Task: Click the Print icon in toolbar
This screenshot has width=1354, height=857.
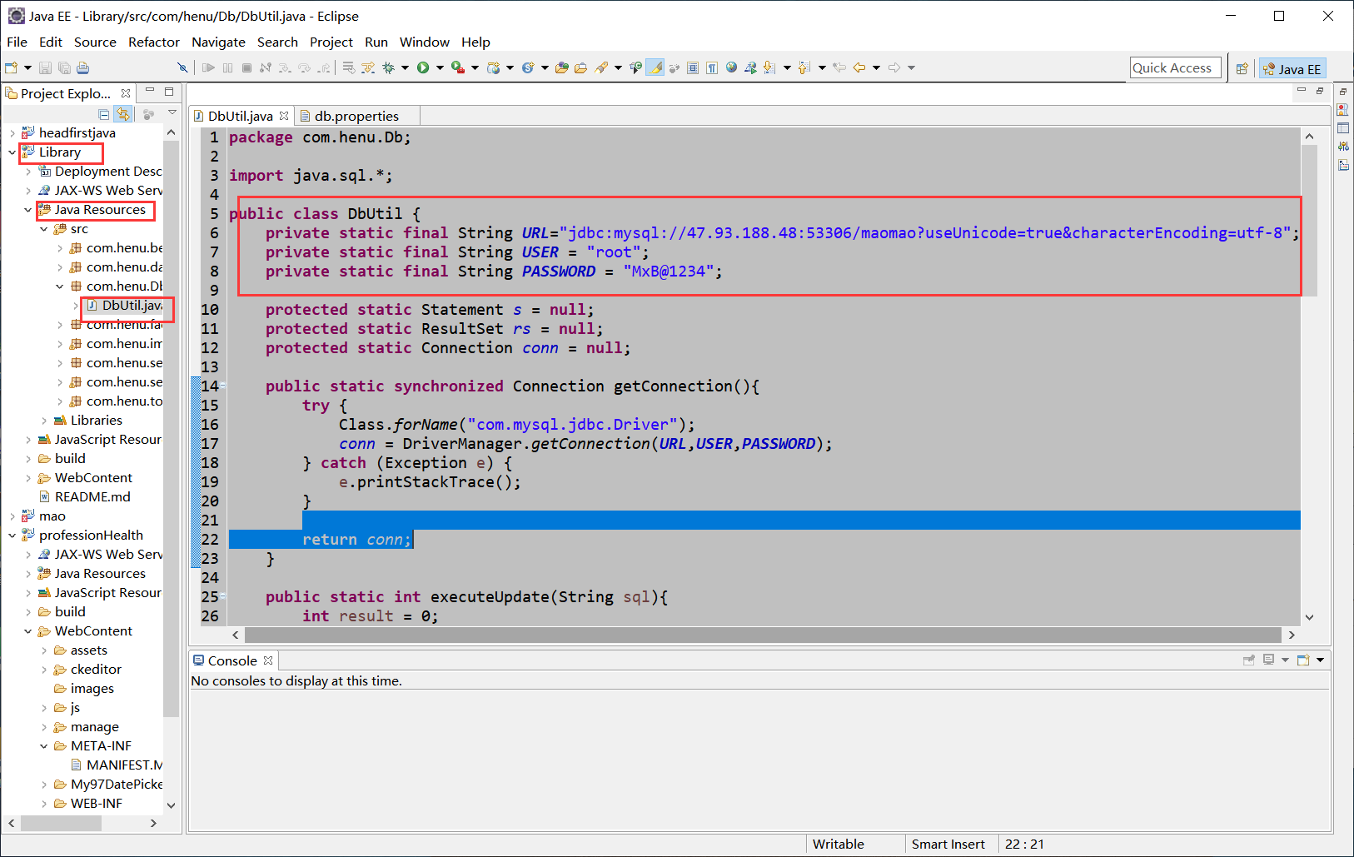Action: [82, 67]
